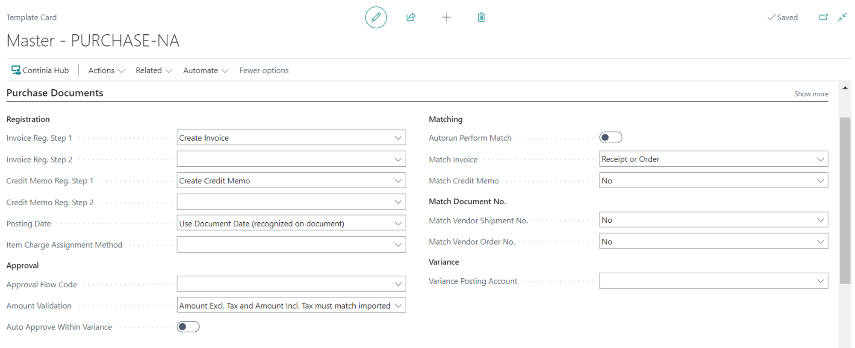Viewport: 855px width, 348px height.
Task: Open the Automate menu
Action: [205, 71]
